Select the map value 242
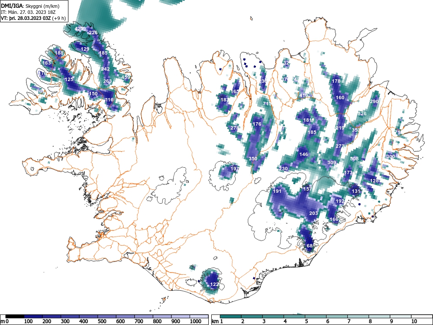This screenshot has width=433, height=325. coord(106,69)
